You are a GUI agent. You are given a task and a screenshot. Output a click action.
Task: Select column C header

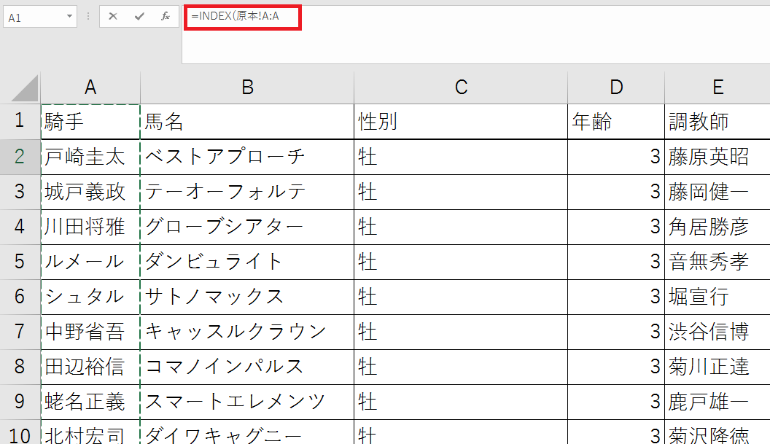(x=461, y=87)
